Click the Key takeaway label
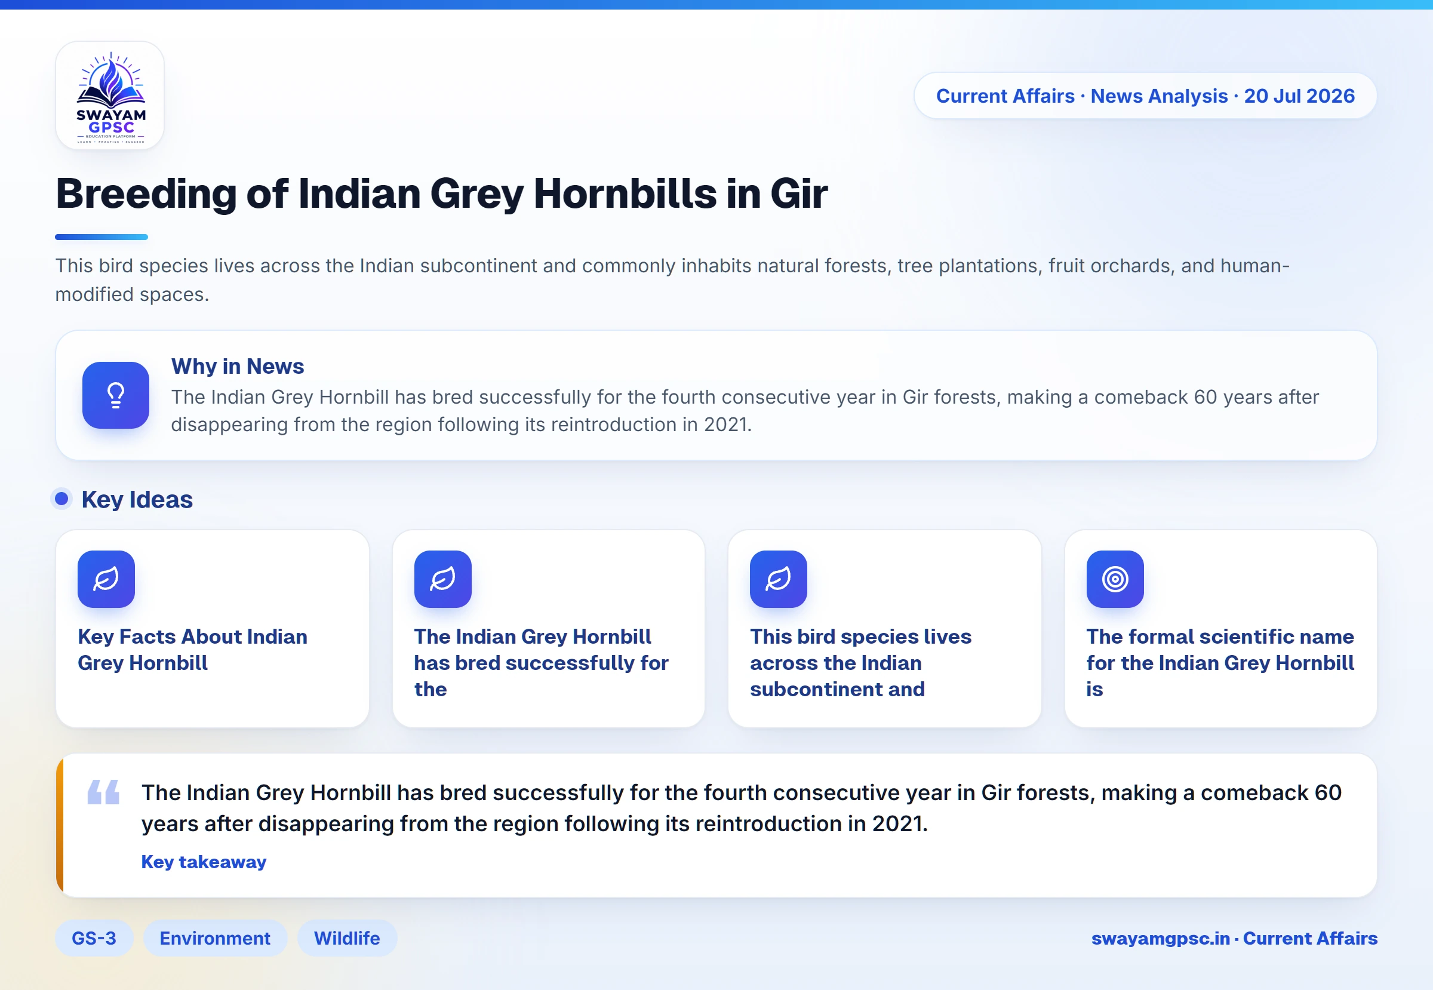The width and height of the screenshot is (1433, 990). tap(204, 862)
